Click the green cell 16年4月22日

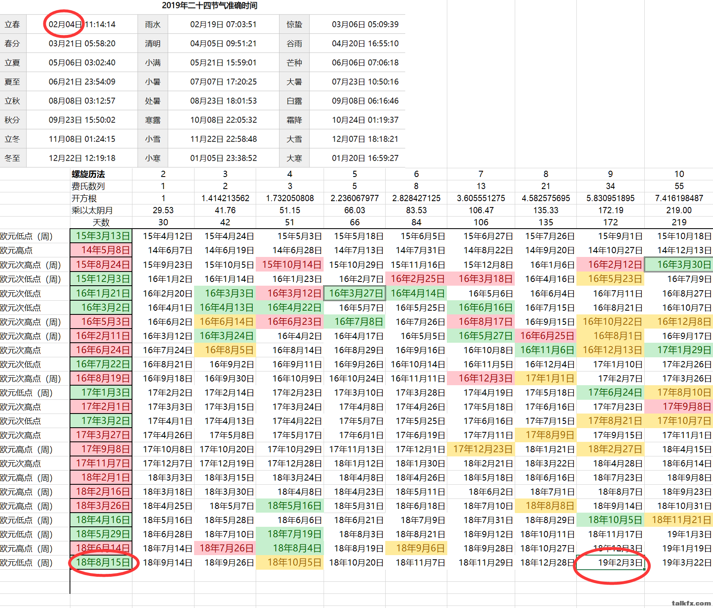(290, 307)
